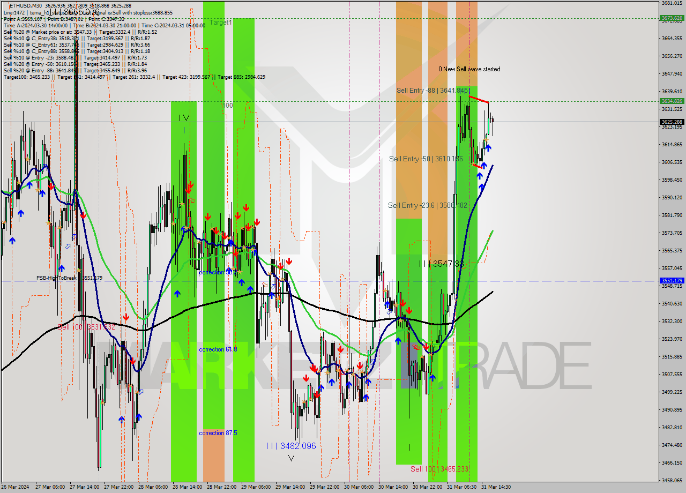
Task: Click time axis label "27 Mar 22:00"
Action: (x=118, y=487)
